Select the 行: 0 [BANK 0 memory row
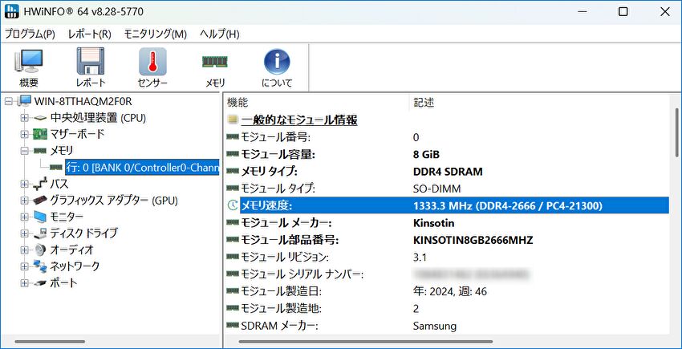The image size is (682, 349). (142, 167)
